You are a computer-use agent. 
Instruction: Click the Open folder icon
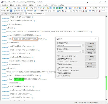click(7, 8)
